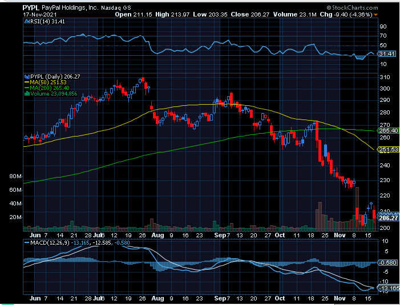Viewport: 400px width, 305px height.
Task: Click the 251.53 MA(50) price tag
Action: coord(388,149)
